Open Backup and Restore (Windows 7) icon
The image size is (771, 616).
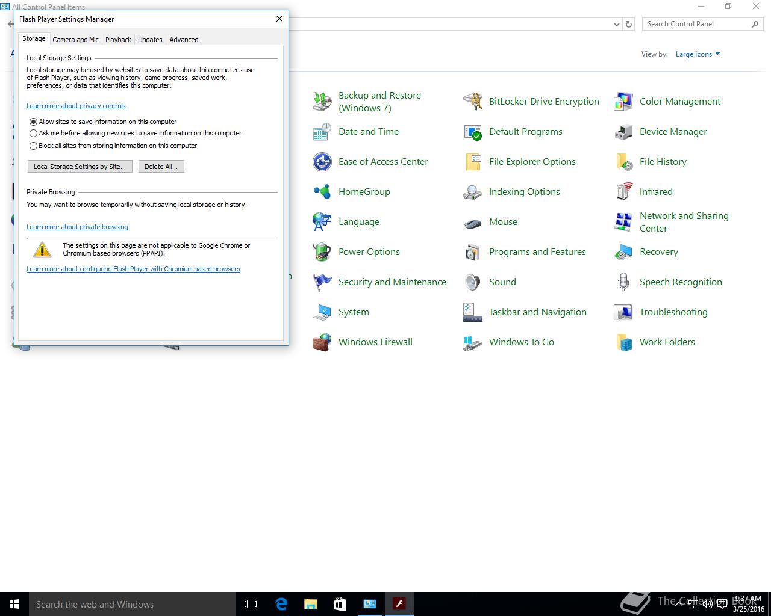(x=322, y=102)
